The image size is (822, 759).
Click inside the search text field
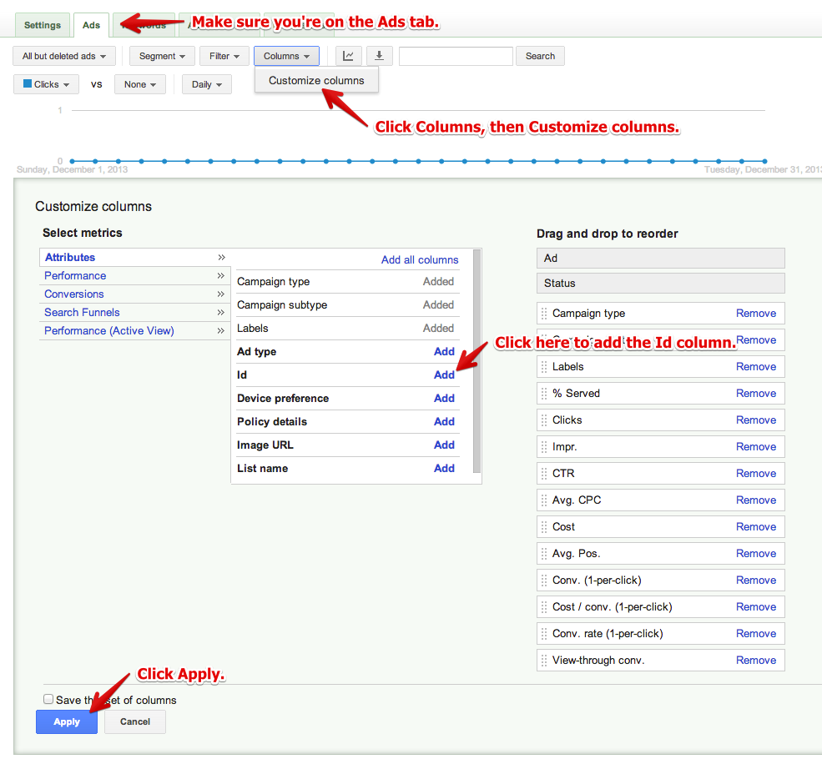(456, 56)
